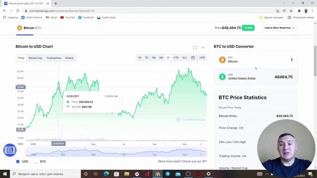Screen dimensions: 317x178
Task: Open Chrome three-dot menu
Action: point(313,11)
